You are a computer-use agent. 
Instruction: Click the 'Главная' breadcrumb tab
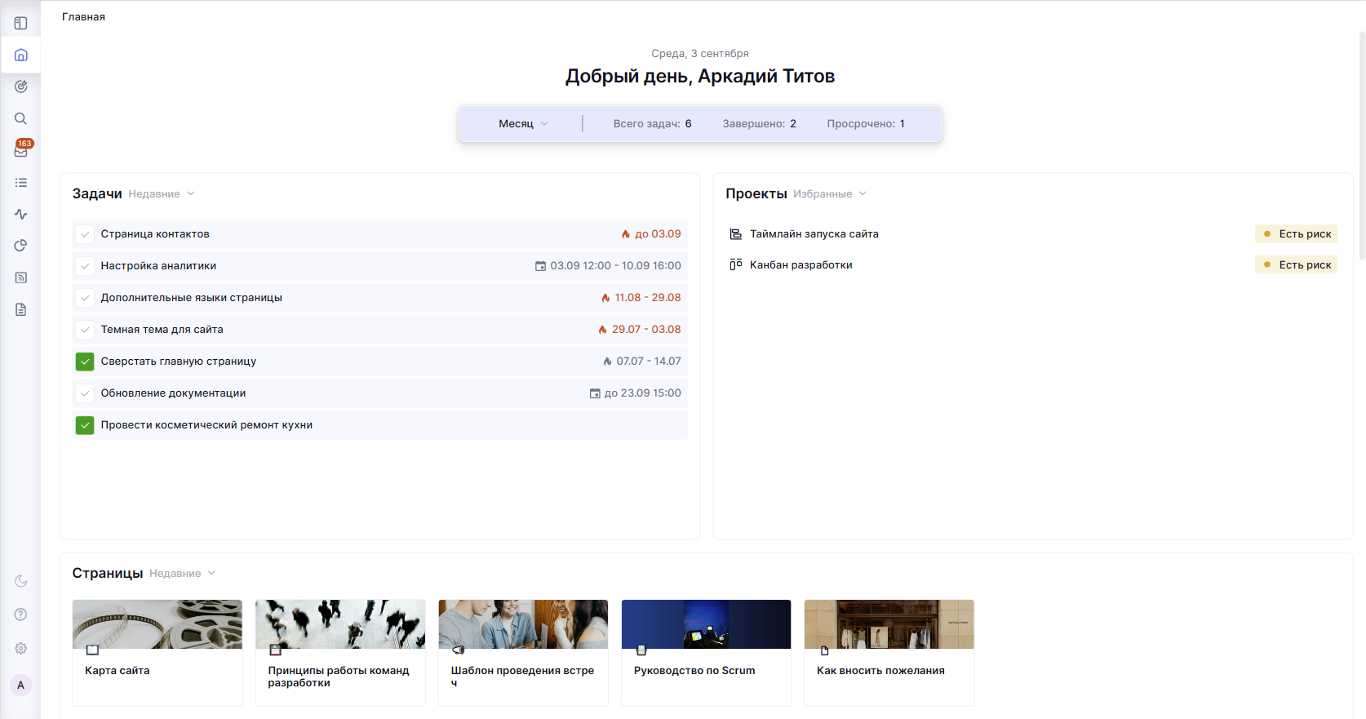(83, 16)
